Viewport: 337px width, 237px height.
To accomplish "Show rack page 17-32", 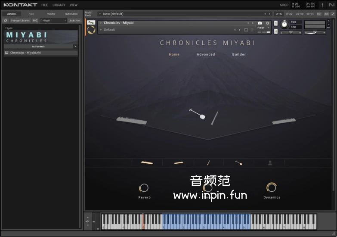I will click(289, 14).
